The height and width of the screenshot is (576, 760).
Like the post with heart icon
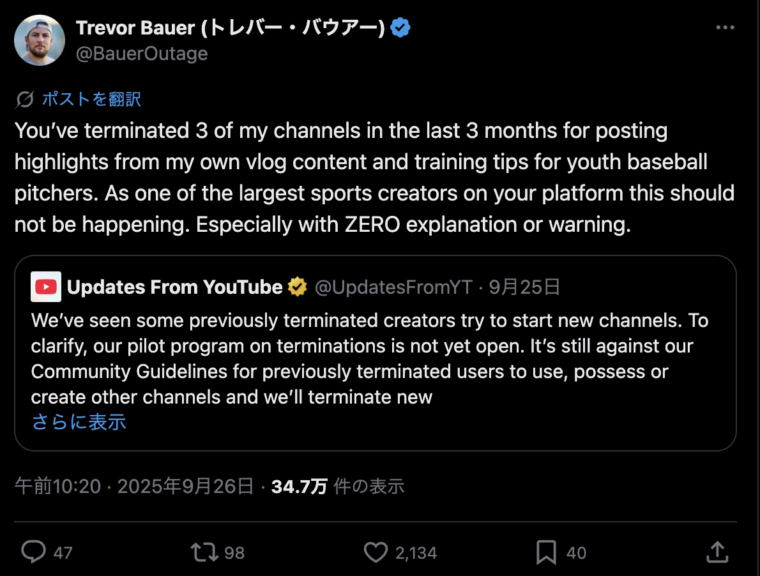click(376, 552)
